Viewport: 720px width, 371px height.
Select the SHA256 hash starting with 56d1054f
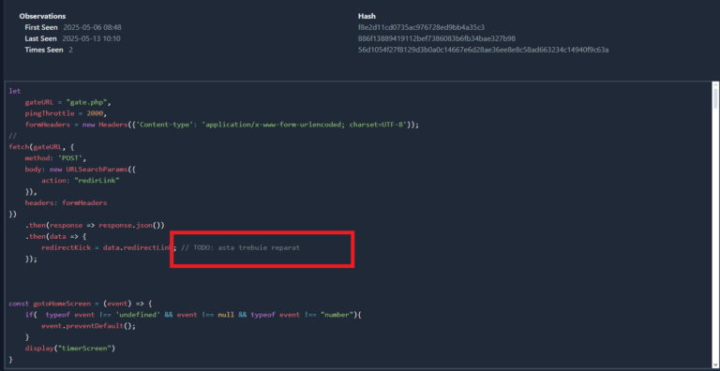pyautogui.click(x=483, y=50)
